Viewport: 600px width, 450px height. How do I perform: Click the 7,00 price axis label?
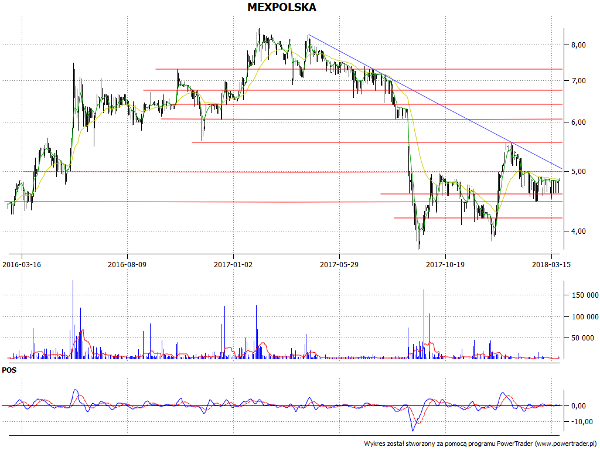578,80
